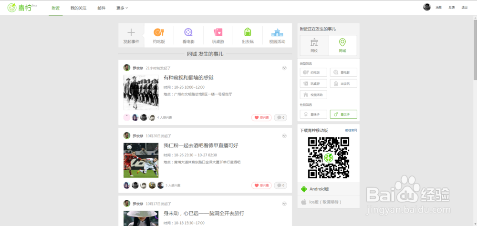The width and height of the screenshot is (477, 226).
Task: Click username 罗俊修 on the 21小时前 post
Action: pos(138,68)
